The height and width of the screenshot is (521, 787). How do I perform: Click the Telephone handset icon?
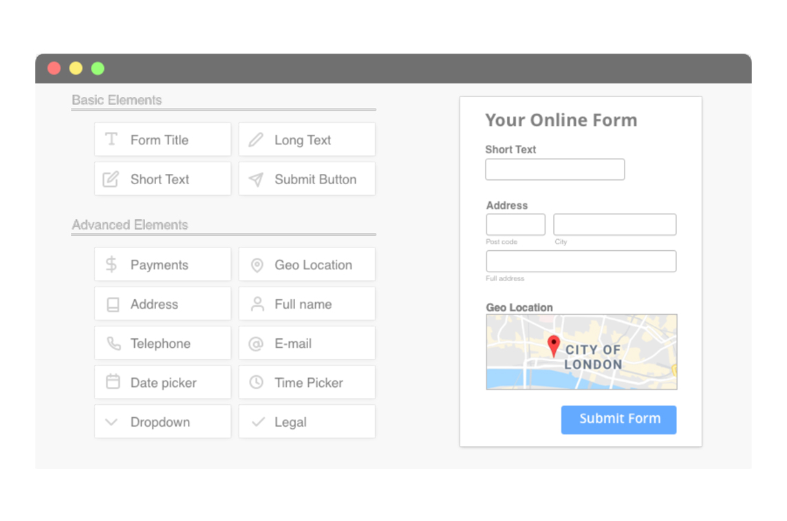click(114, 344)
